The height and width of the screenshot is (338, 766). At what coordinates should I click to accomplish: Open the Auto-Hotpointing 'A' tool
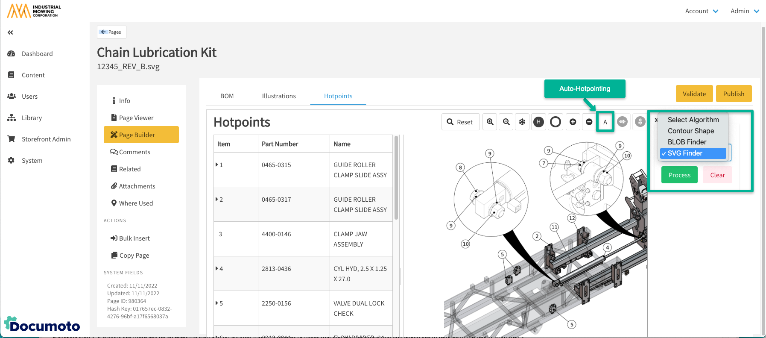(x=605, y=122)
